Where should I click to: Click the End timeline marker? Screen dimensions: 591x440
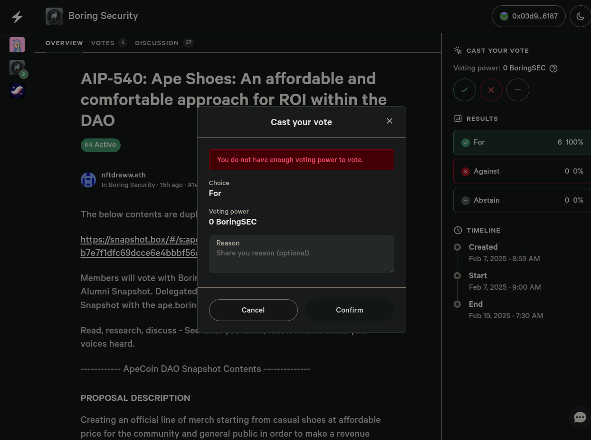[x=458, y=304]
